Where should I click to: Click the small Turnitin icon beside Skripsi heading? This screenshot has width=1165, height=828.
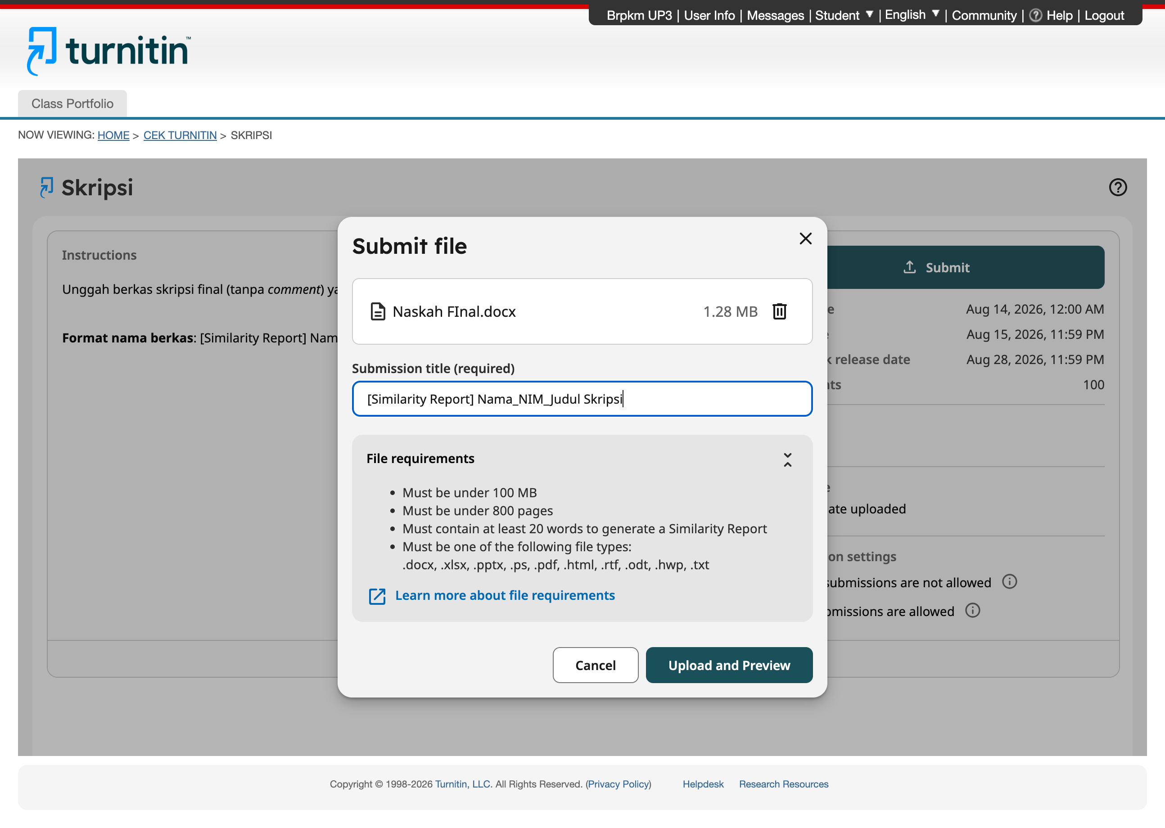[46, 187]
